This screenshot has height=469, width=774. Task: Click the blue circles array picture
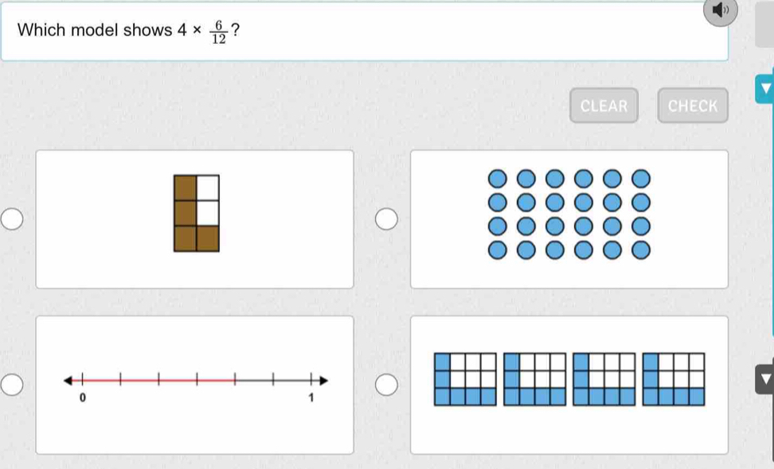point(566,214)
